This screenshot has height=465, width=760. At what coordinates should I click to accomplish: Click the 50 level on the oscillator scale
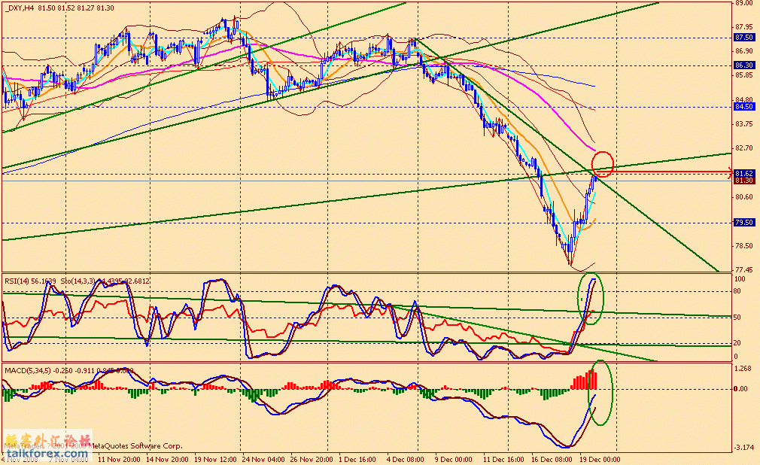coord(737,318)
